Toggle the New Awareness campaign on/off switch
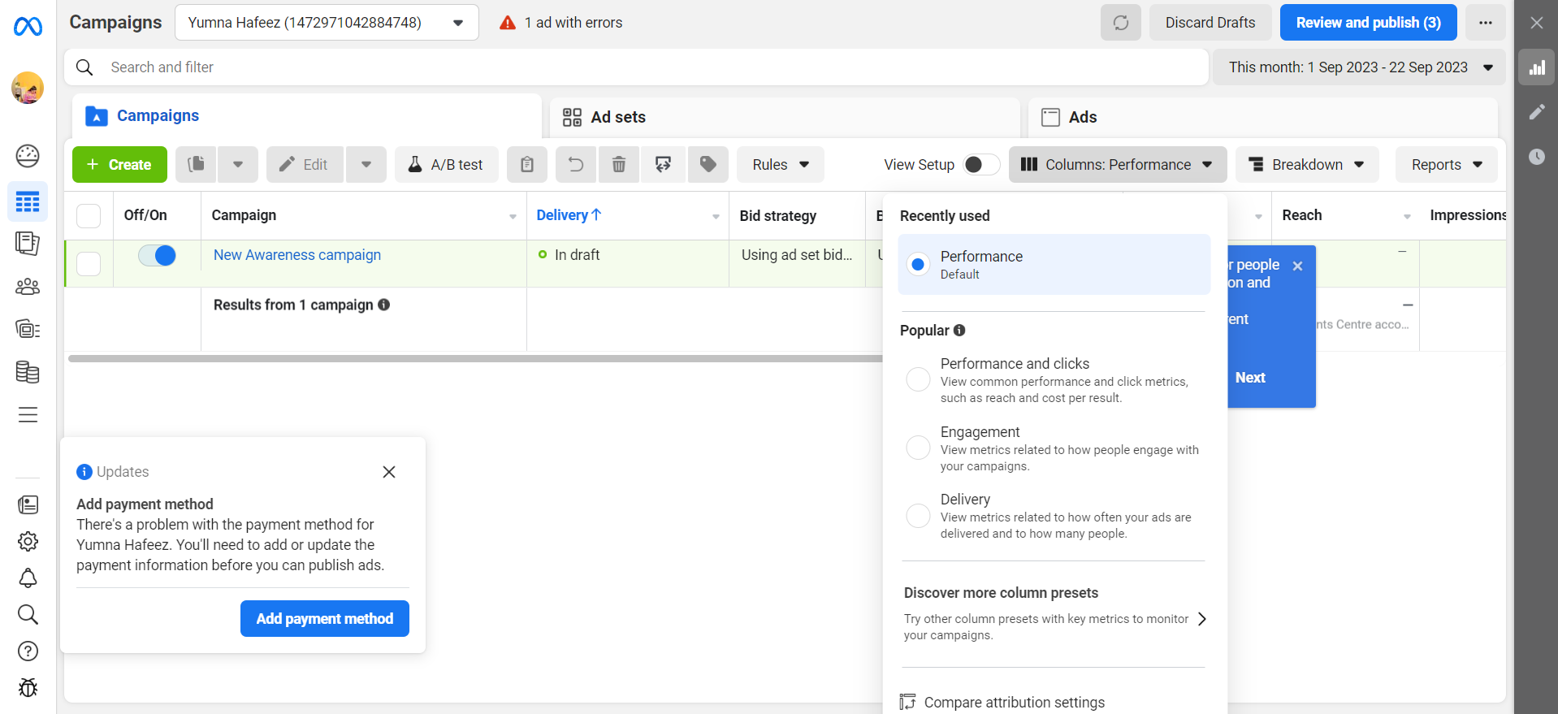Image resolution: width=1558 pixels, height=714 pixels. click(157, 256)
